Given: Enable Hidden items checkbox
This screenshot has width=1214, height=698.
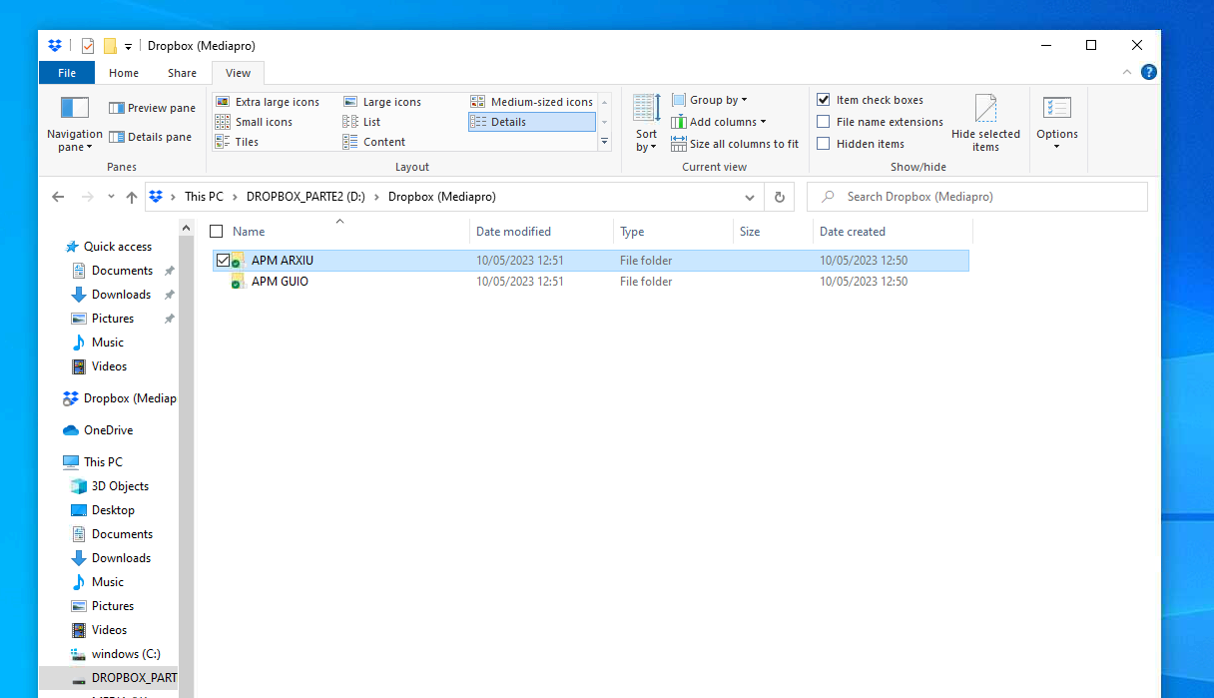Looking at the screenshot, I should [824, 144].
